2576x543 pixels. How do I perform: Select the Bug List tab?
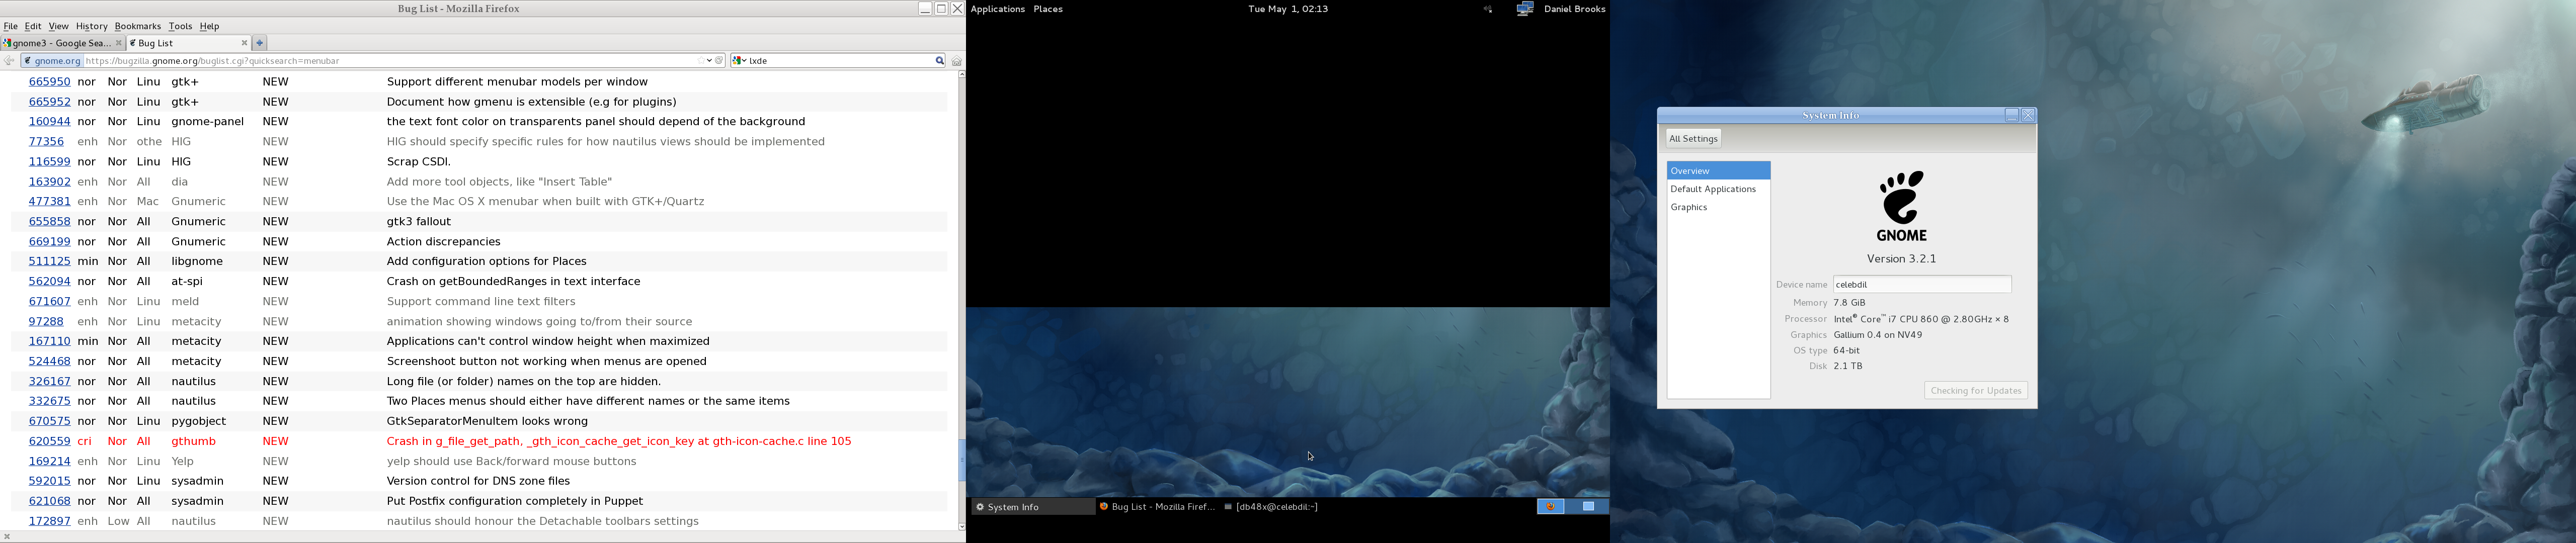189,43
